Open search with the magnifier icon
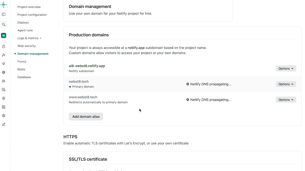 tap(4, 25)
